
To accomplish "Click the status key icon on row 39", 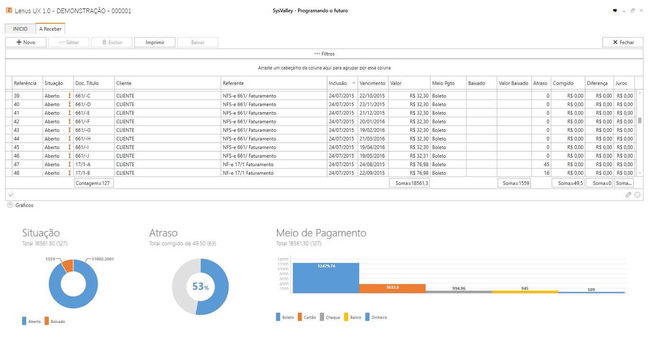I will [x=70, y=96].
